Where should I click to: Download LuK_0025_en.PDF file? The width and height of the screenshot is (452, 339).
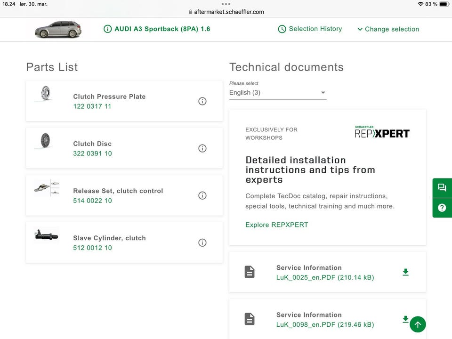point(405,272)
